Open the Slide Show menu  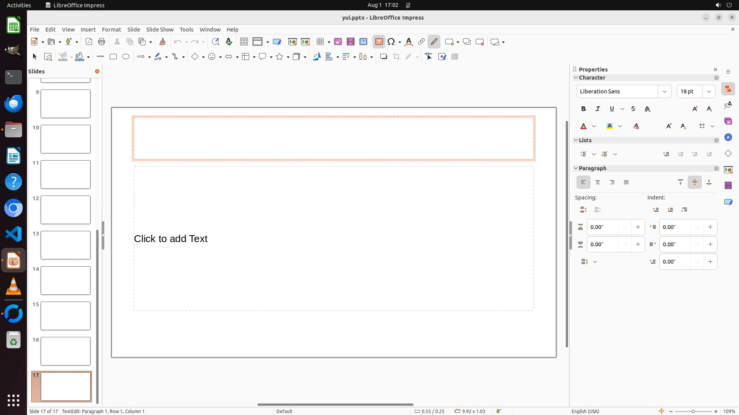point(160,30)
